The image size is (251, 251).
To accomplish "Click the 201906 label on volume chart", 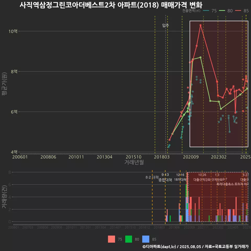I will (174, 227).
